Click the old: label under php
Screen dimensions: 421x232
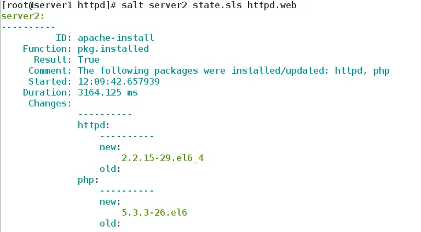point(111,223)
